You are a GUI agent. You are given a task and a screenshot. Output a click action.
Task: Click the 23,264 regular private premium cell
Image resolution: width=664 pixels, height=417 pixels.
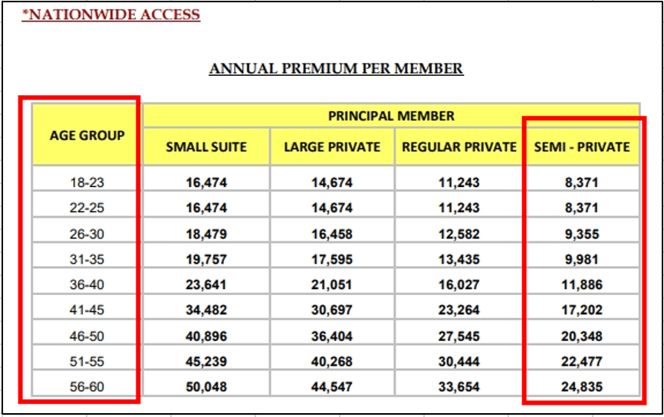(x=459, y=310)
